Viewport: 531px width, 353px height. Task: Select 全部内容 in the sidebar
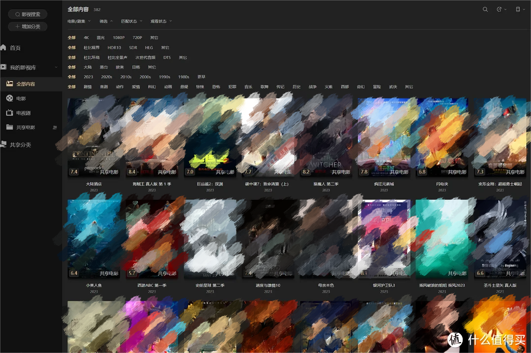[x=26, y=84]
